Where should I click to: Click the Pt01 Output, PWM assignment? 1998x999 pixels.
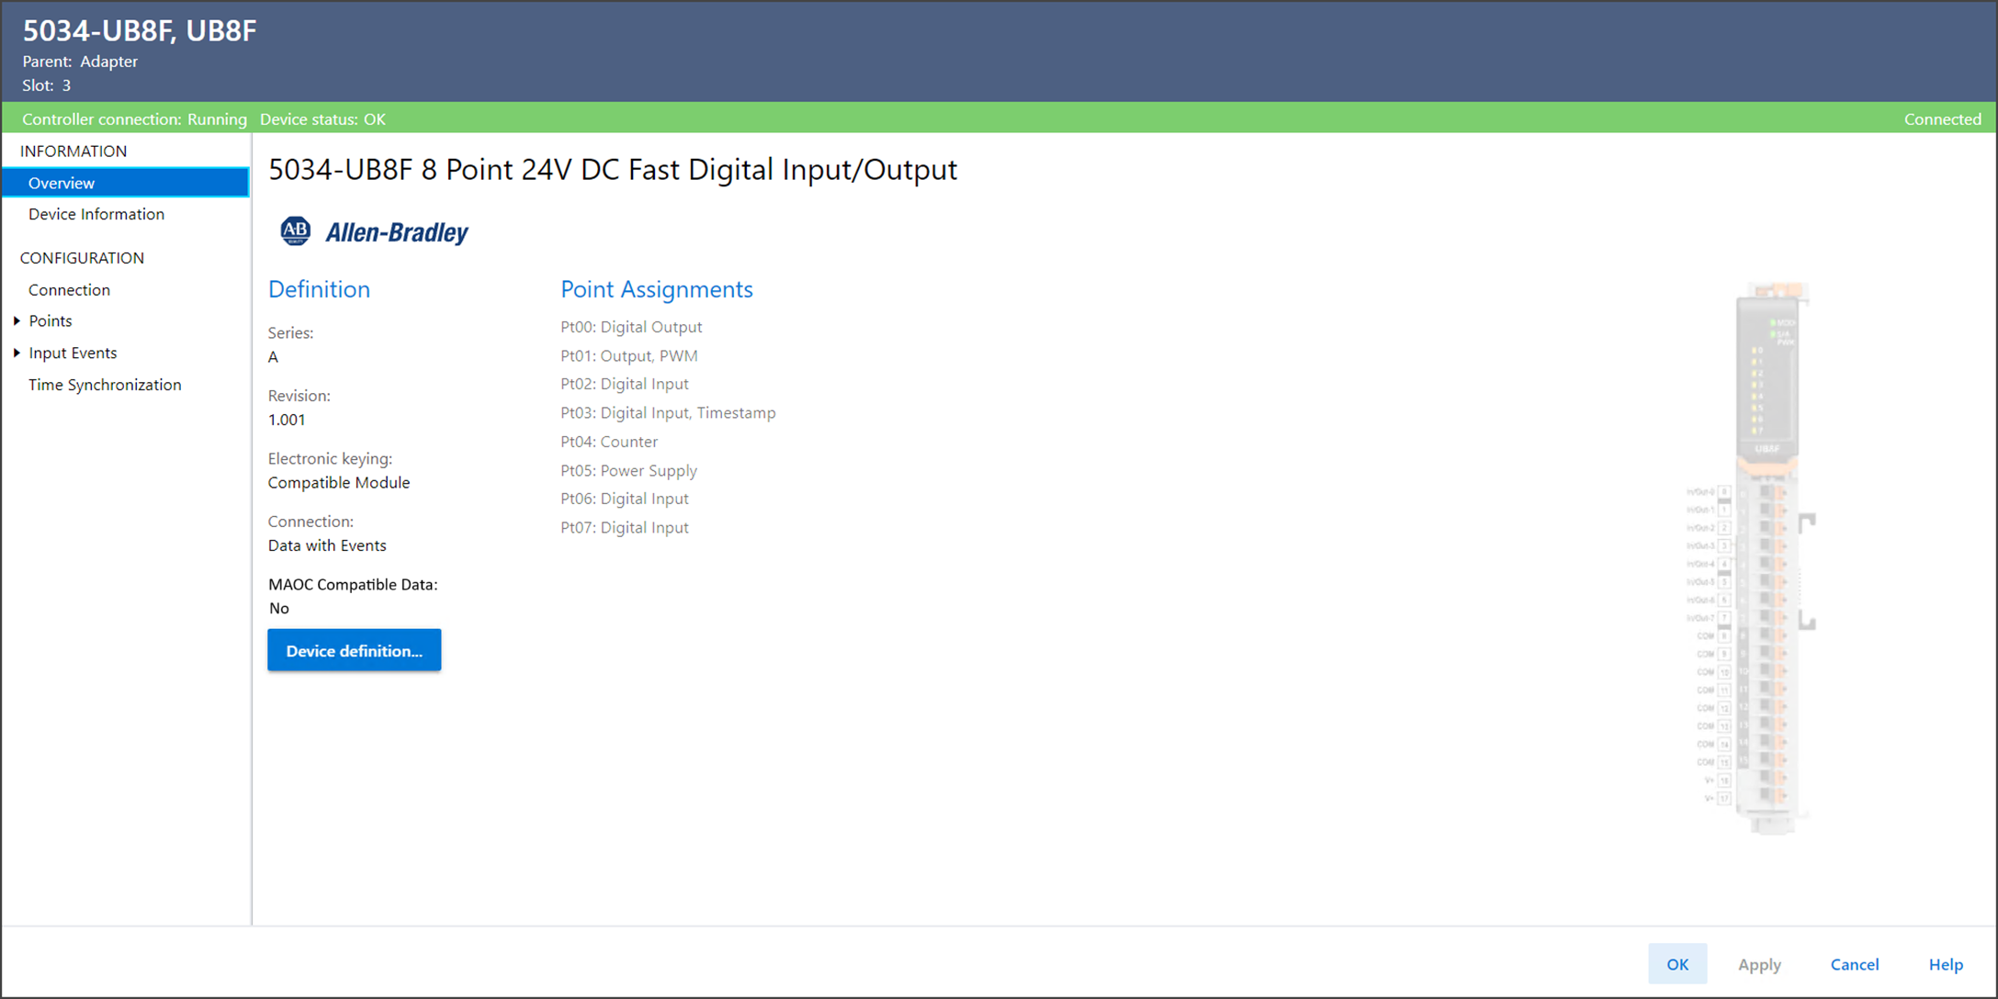[x=628, y=355]
